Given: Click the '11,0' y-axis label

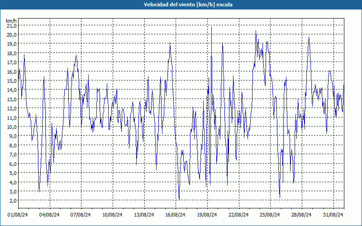Looking at the screenshot, I should point(12,118).
